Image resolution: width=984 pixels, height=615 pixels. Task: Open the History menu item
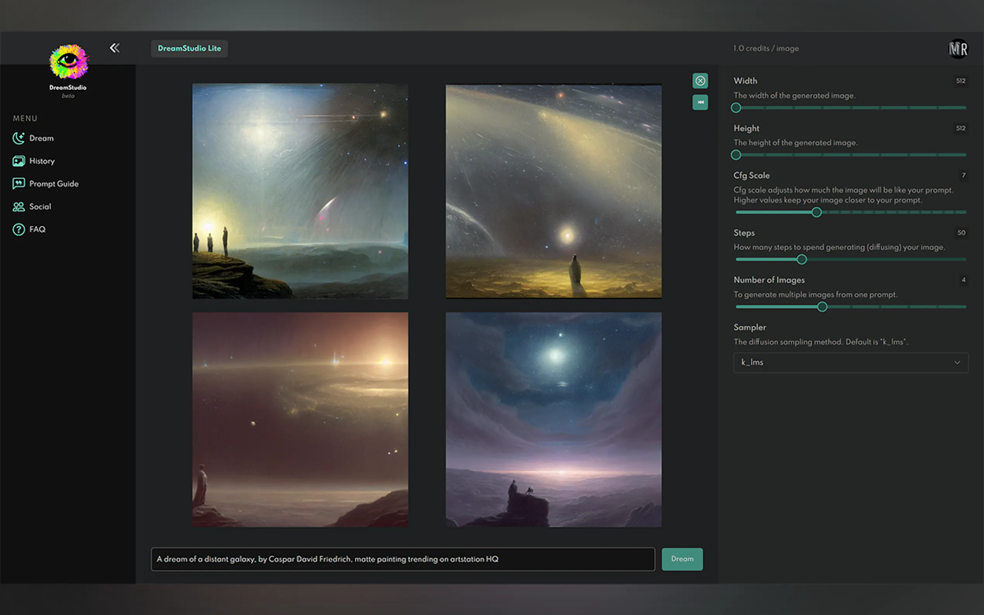click(x=41, y=161)
